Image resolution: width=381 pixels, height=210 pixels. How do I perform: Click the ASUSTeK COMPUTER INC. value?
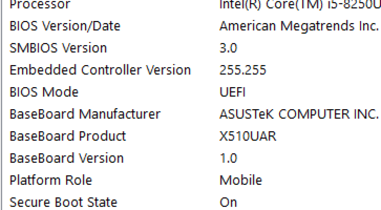pyautogui.click(x=299, y=114)
